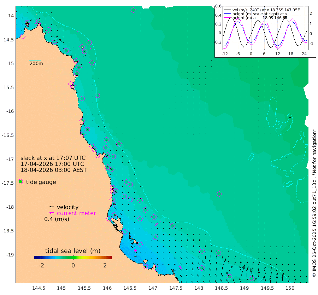Click the '-14' latitude axis label
The width and height of the screenshot is (318, 295).
(x=10, y=16)
